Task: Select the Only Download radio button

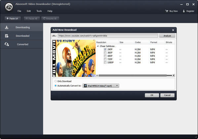Action: coord(56,81)
